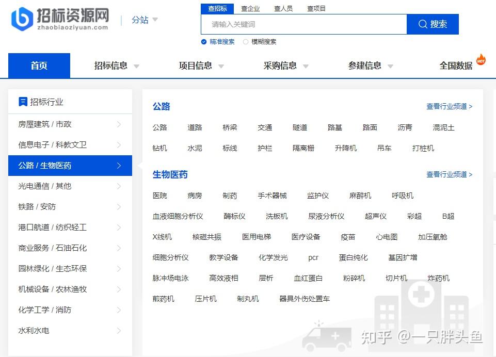This screenshot has height=357, width=496.
Task: Click the 呼吸机 keyword link
Action: [403, 196]
